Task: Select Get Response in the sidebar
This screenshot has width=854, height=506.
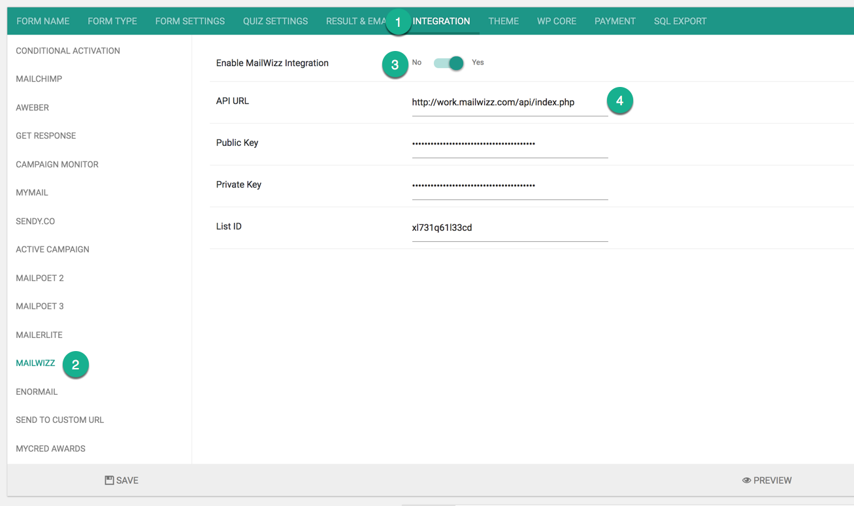Action: click(46, 136)
